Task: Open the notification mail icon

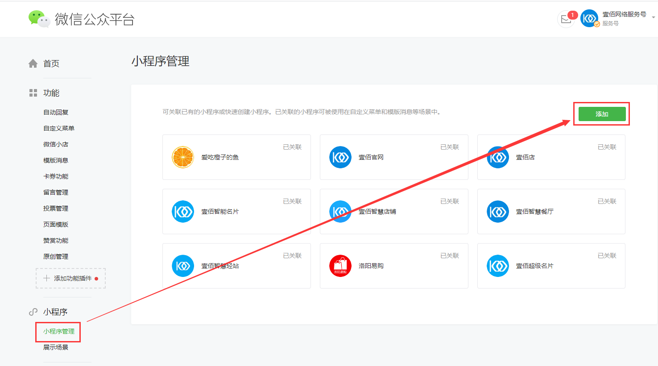Action: tap(566, 19)
